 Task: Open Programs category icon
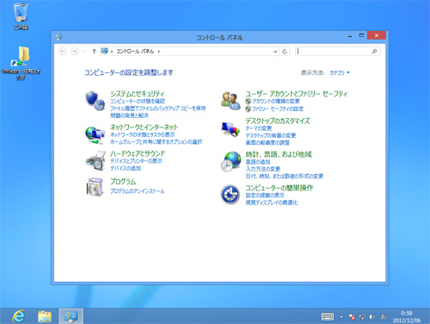tap(95, 187)
